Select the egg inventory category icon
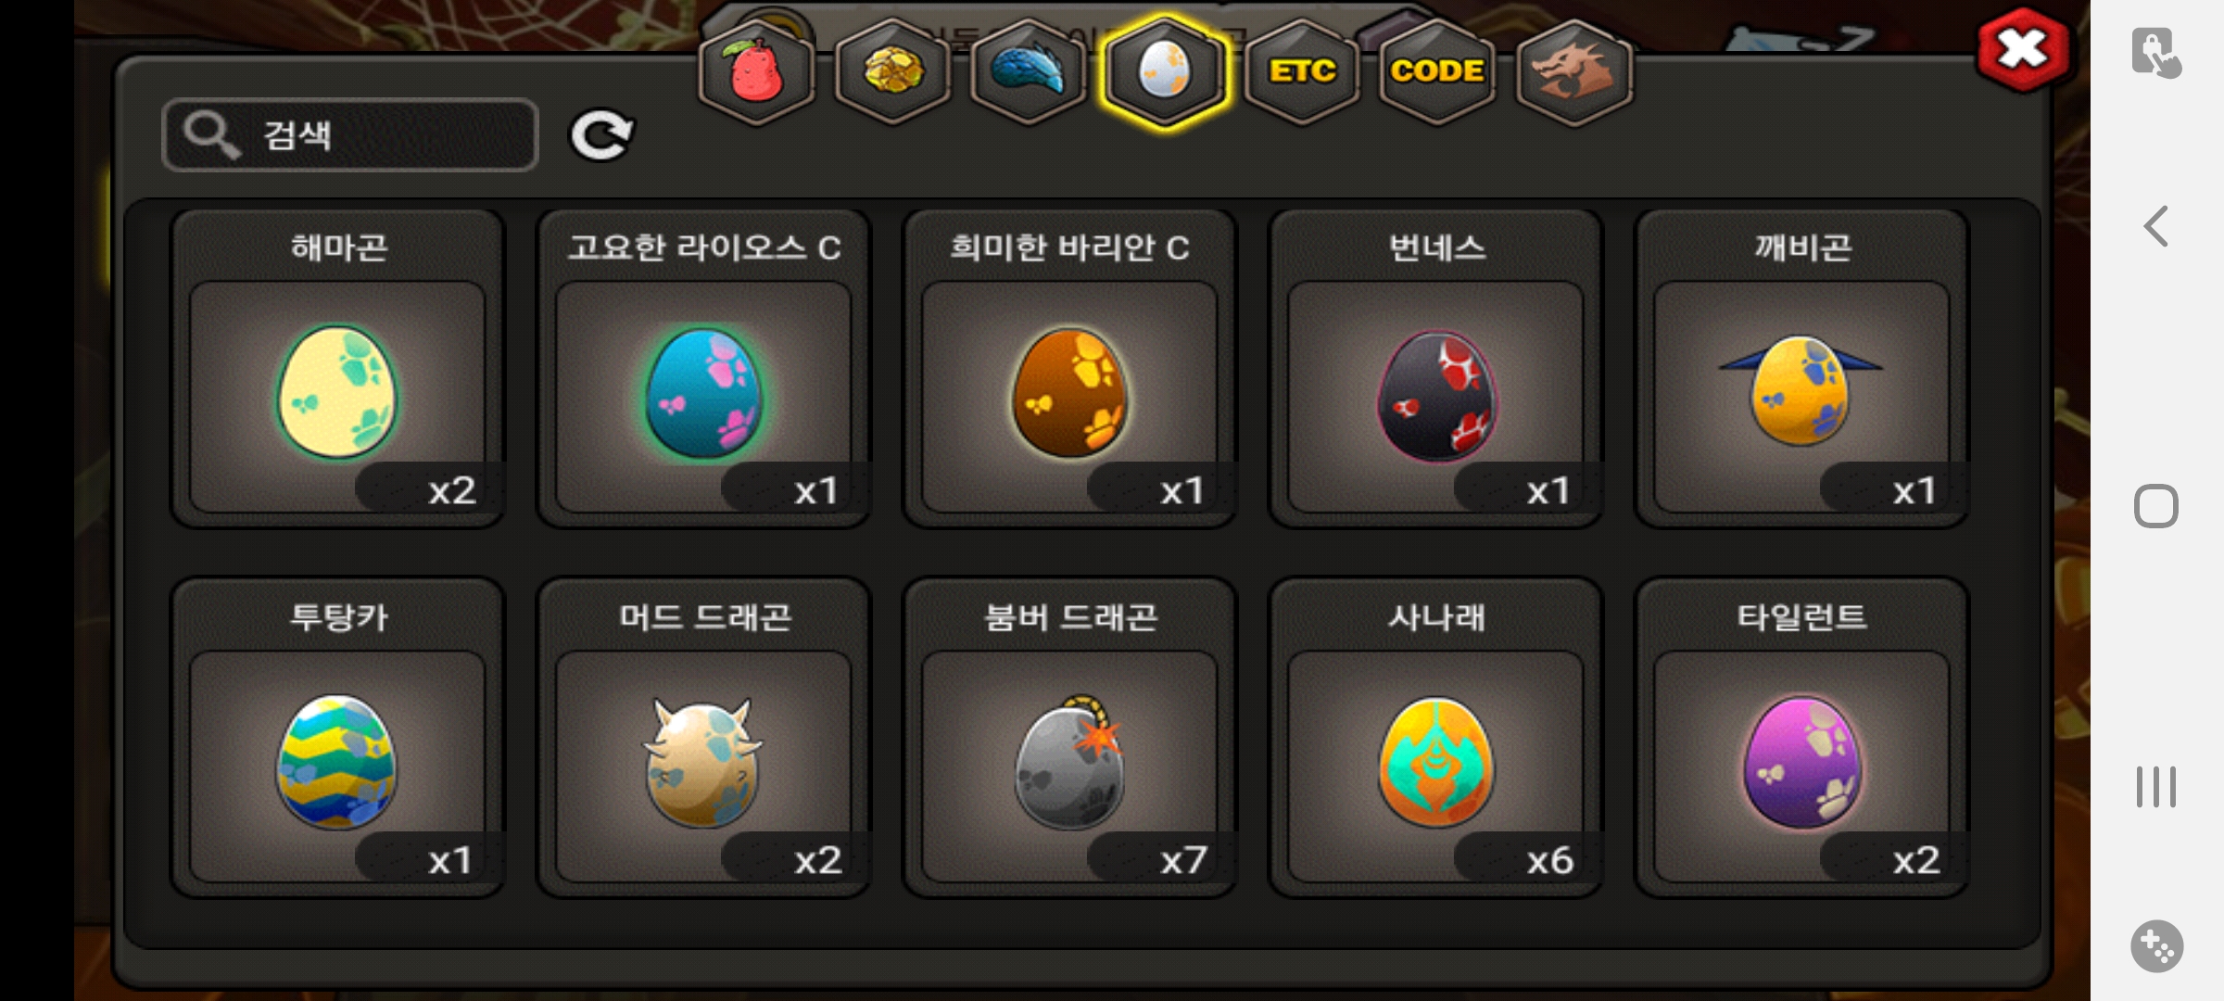Image resolution: width=2224 pixels, height=1001 pixels. click(x=1165, y=72)
